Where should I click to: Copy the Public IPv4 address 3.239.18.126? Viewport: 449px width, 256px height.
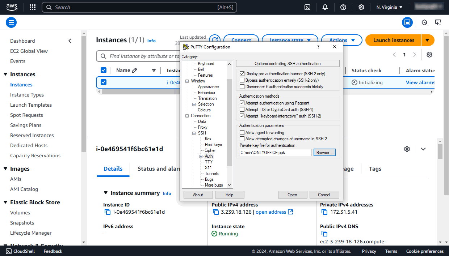coord(215,212)
